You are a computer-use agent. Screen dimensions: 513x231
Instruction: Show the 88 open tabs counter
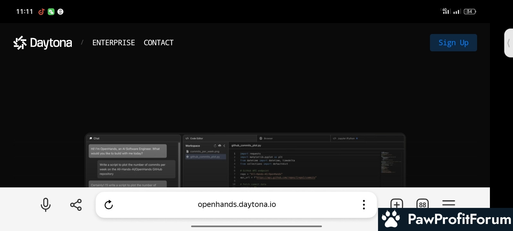[423, 204]
